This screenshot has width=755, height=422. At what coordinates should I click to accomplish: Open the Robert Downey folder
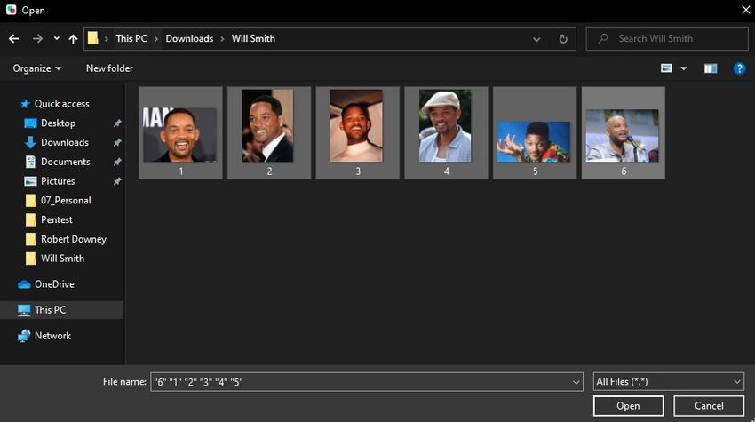[73, 239]
